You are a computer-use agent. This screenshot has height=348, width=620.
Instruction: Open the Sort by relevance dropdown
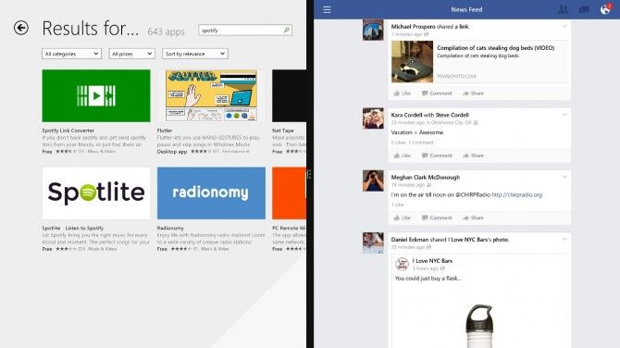point(195,54)
